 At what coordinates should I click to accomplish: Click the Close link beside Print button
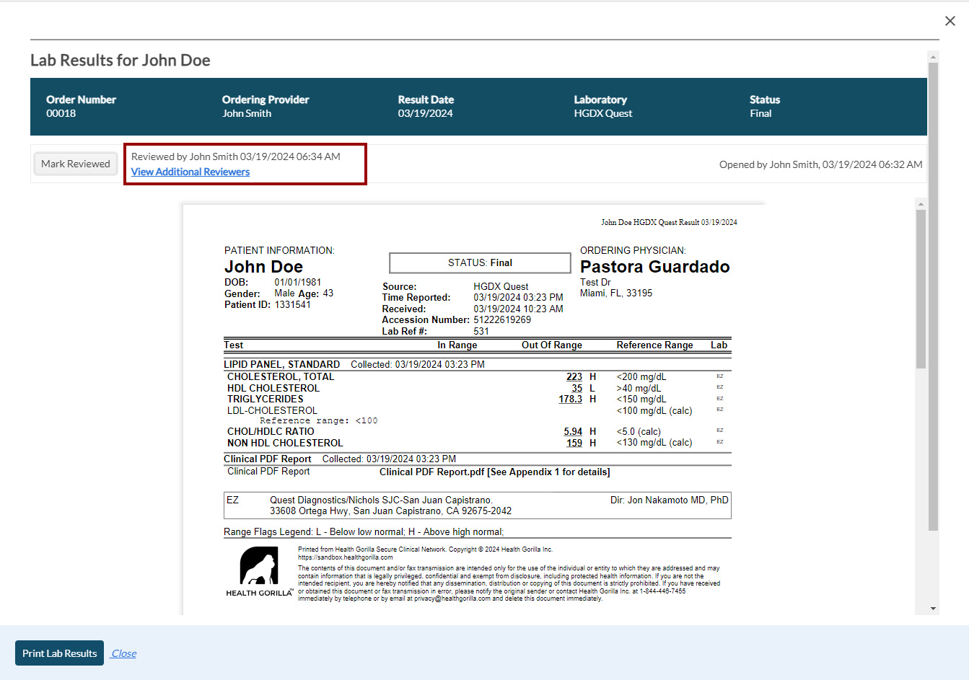(x=123, y=653)
